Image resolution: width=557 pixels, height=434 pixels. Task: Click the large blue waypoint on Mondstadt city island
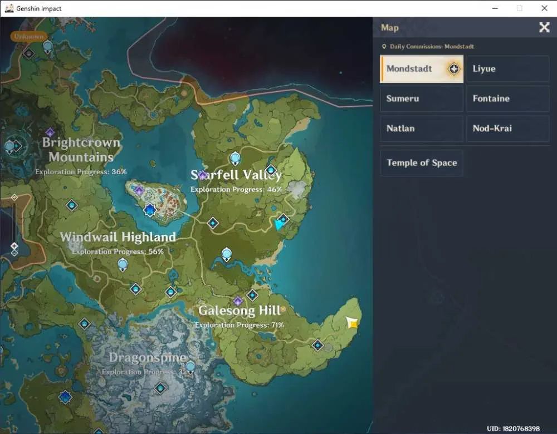pyautogui.click(x=149, y=210)
